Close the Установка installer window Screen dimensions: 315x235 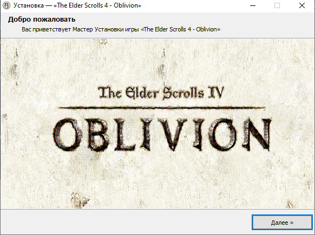click(x=302, y=5)
